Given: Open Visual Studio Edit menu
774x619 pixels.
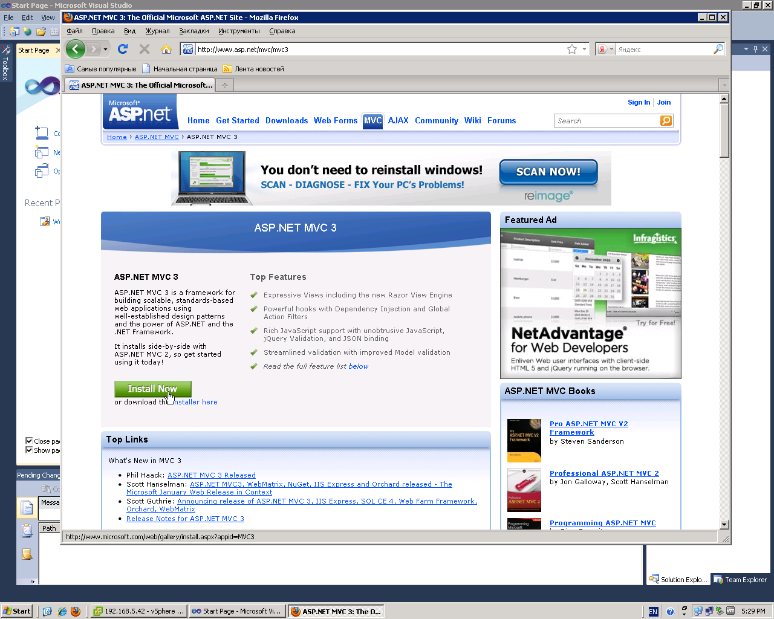Looking at the screenshot, I should [x=27, y=18].
